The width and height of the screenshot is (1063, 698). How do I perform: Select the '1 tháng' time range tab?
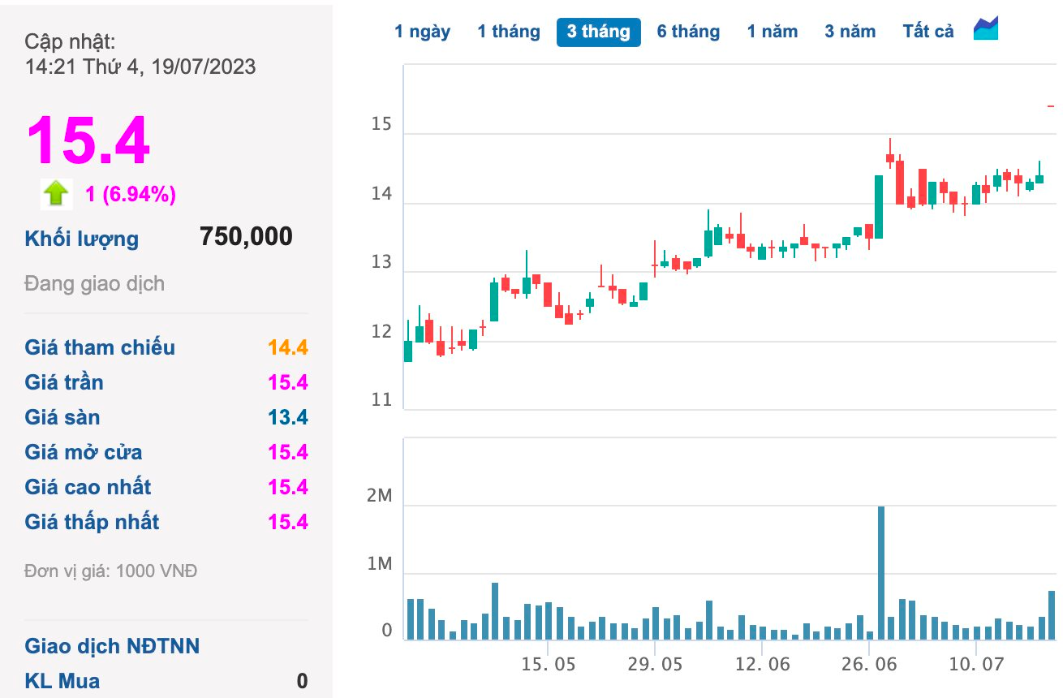tap(509, 32)
